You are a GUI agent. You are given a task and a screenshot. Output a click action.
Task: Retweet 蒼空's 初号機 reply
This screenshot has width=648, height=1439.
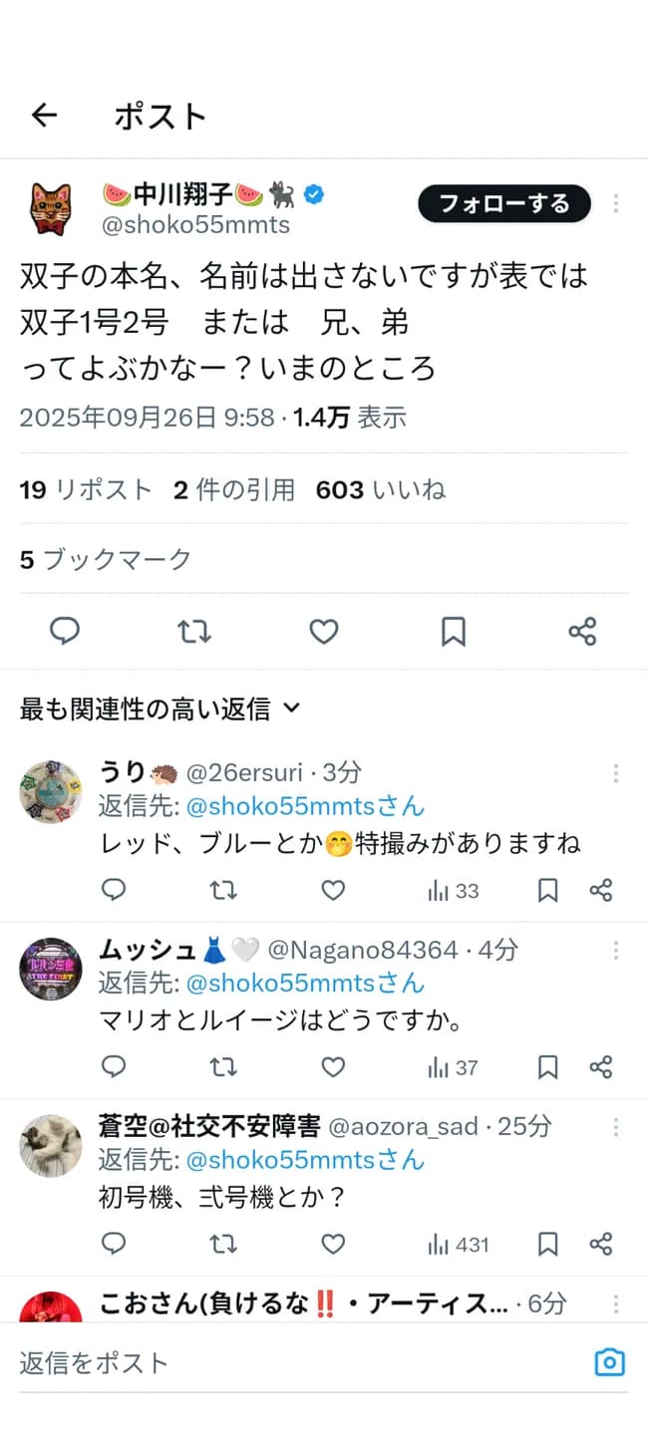tap(223, 1244)
